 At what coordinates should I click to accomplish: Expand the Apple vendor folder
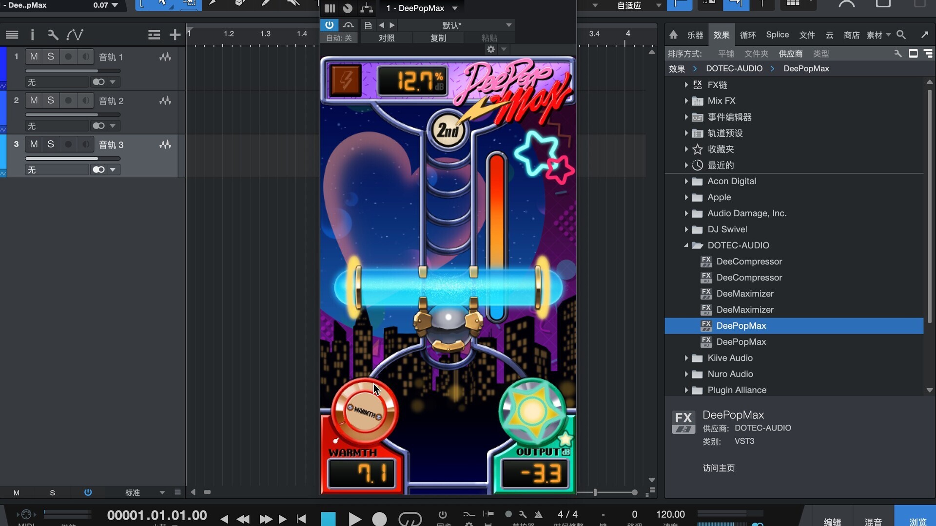[x=686, y=197]
